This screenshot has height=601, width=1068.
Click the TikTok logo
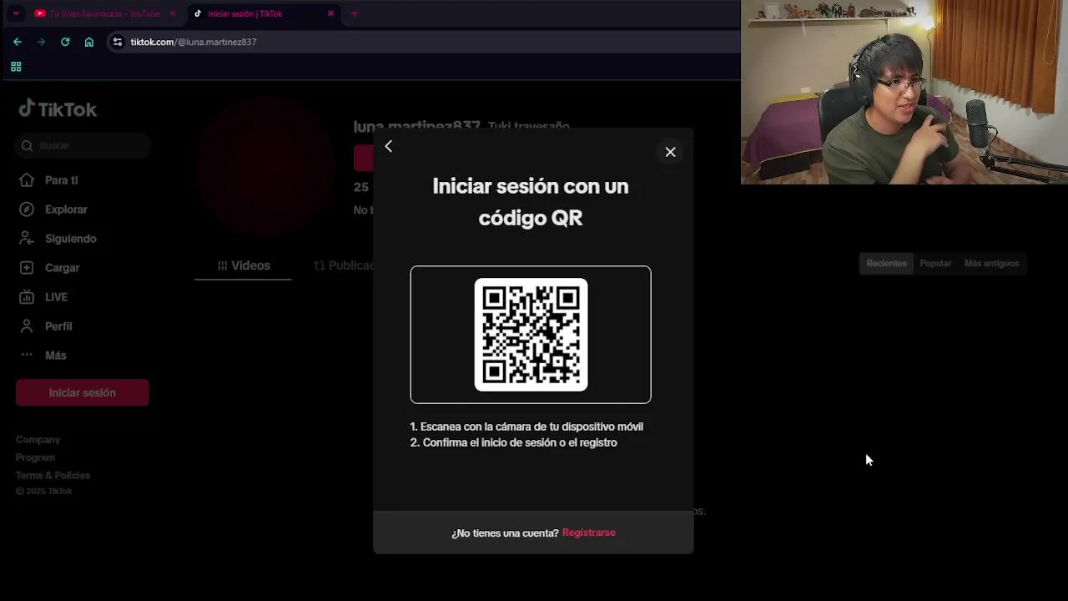point(58,109)
